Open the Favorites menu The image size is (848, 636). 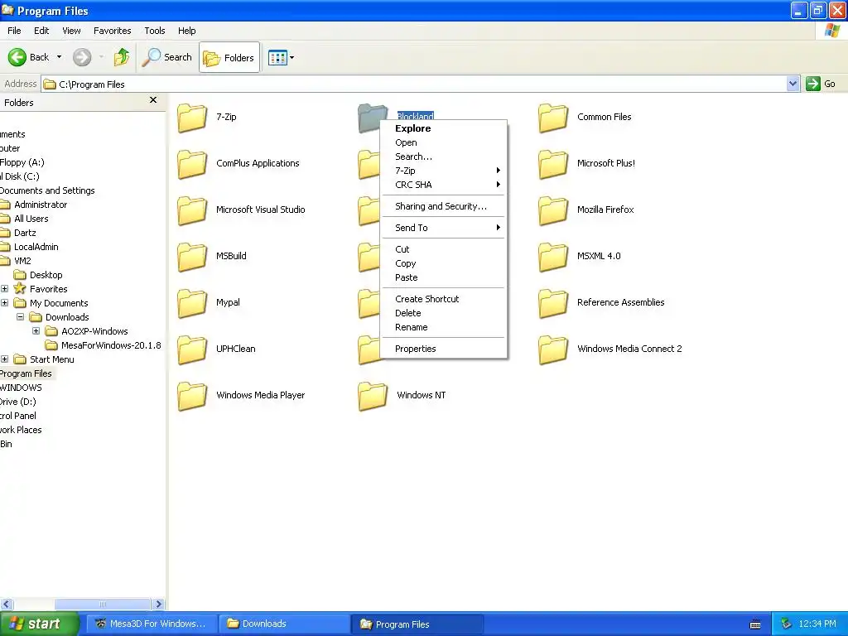[x=112, y=31]
